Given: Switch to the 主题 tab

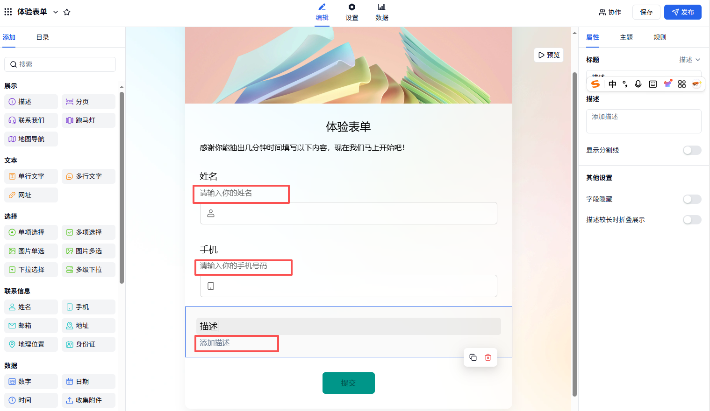Looking at the screenshot, I should pyautogui.click(x=626, y=37).
